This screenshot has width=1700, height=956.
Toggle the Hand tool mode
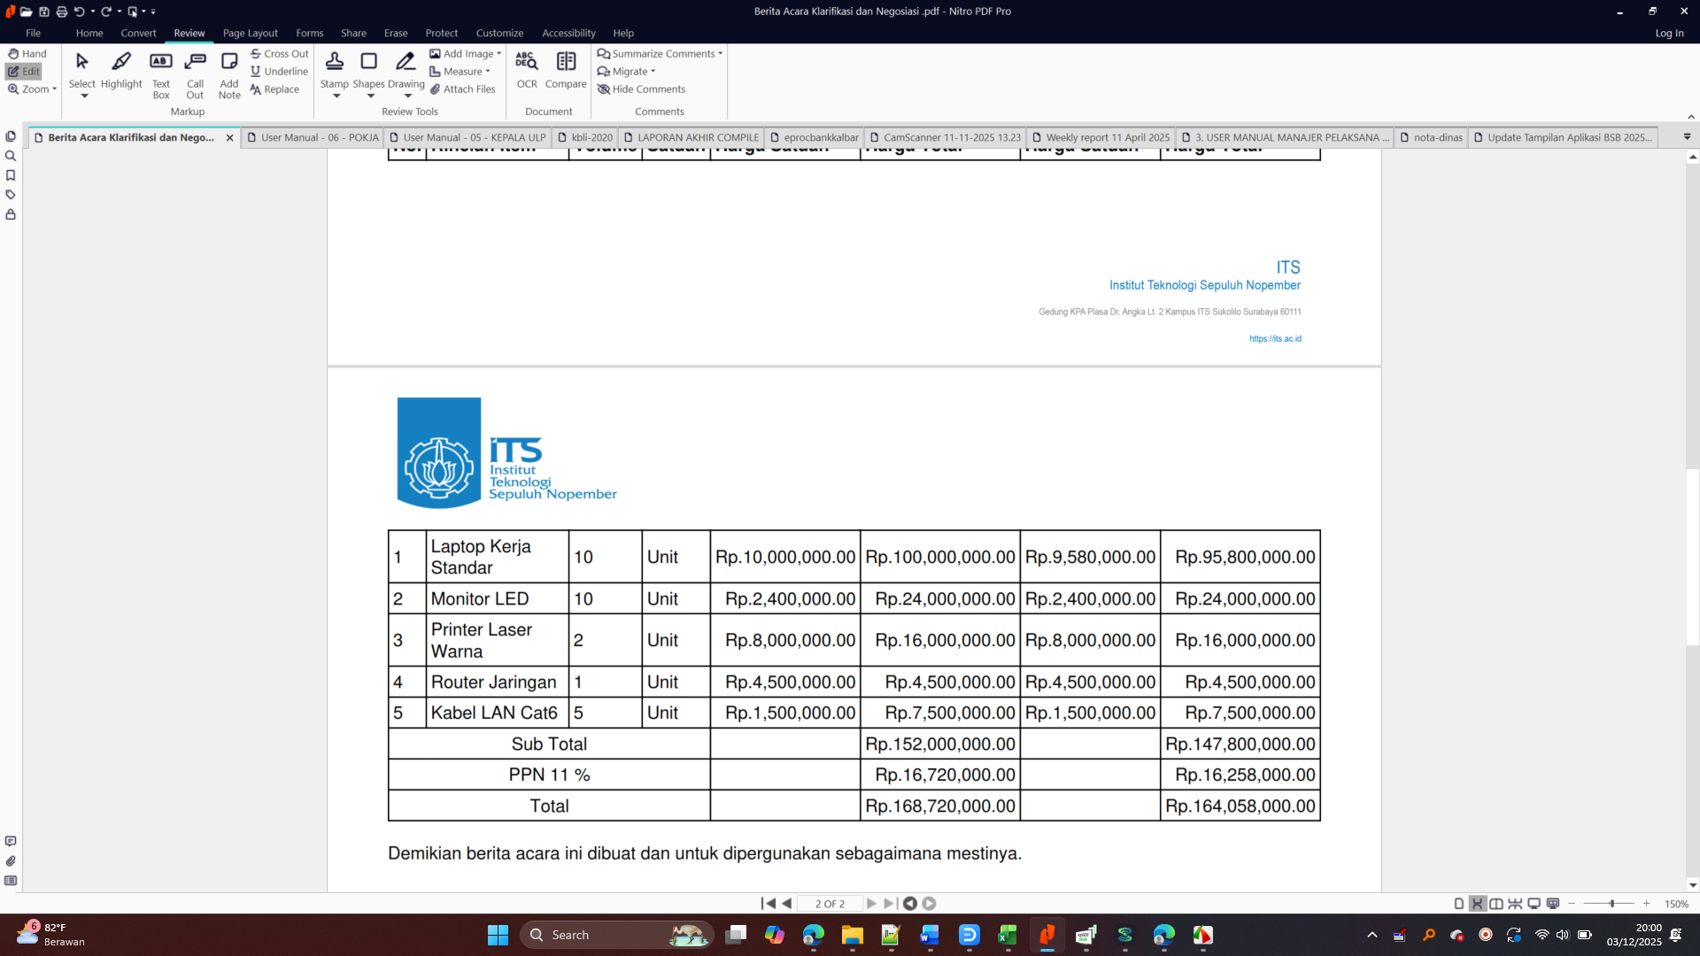click(x=27, y=54)
